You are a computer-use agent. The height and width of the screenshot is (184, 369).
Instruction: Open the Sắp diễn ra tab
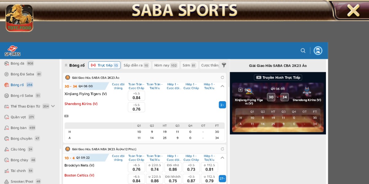[136, 65]
